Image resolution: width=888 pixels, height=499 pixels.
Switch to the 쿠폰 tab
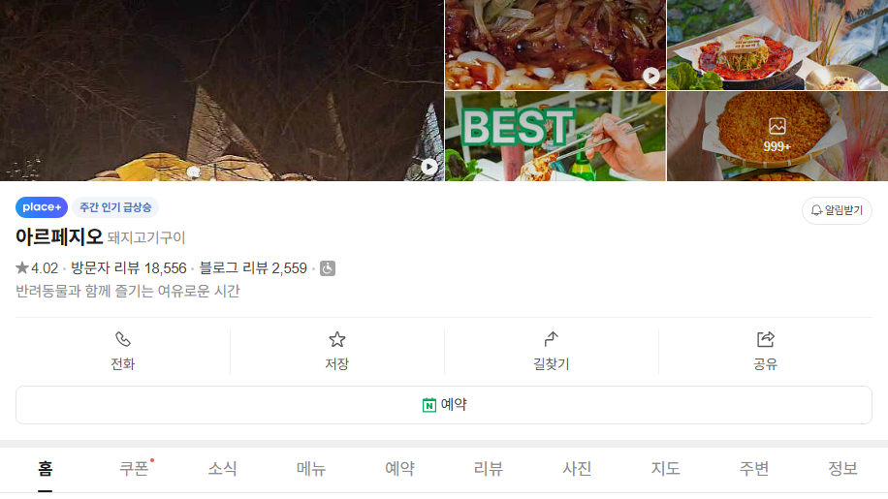(134, 468)
